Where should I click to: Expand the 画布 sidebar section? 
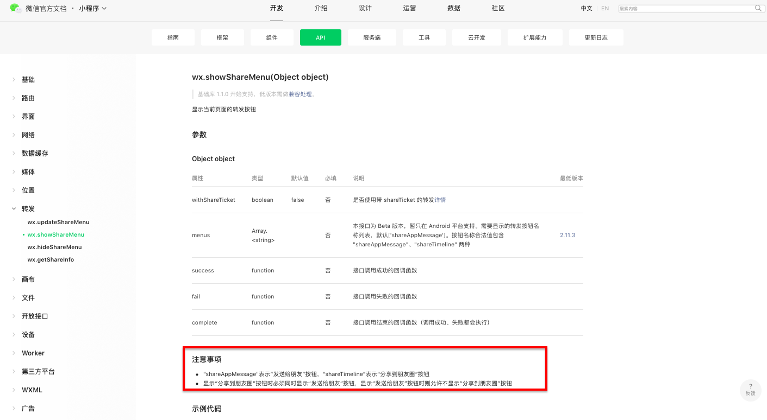[x=28, y=279]
